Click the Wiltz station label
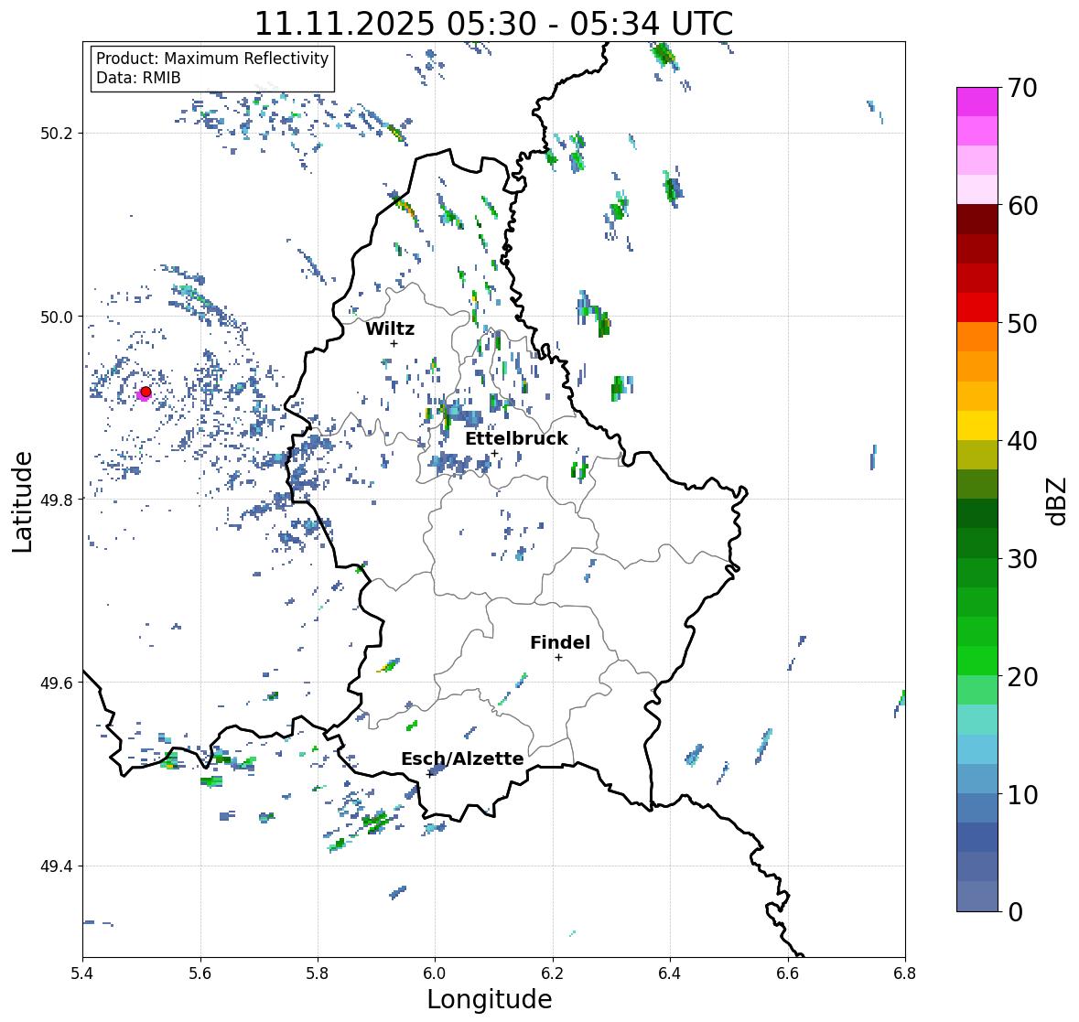The height and width of the screenshot is (1022, 1079). click(x=390, y=328)
